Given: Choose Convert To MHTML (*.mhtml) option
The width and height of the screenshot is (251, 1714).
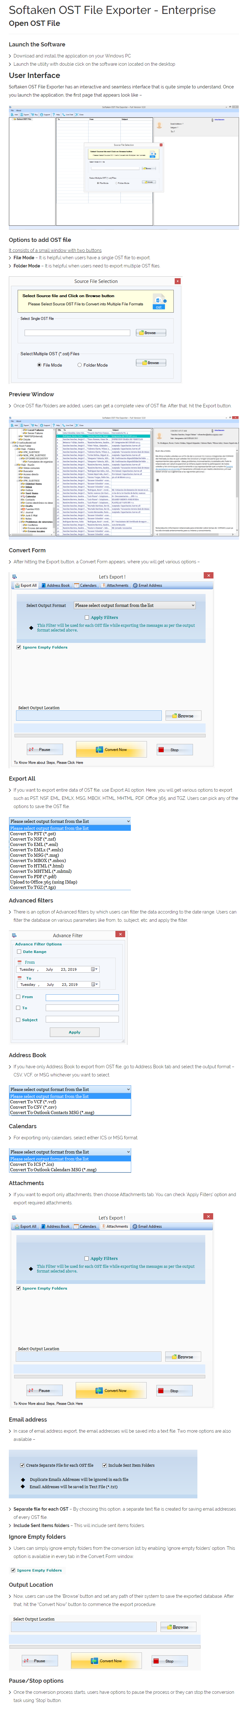Looking at the screenshot, I should pyautogui.click(x=40, y=871).
